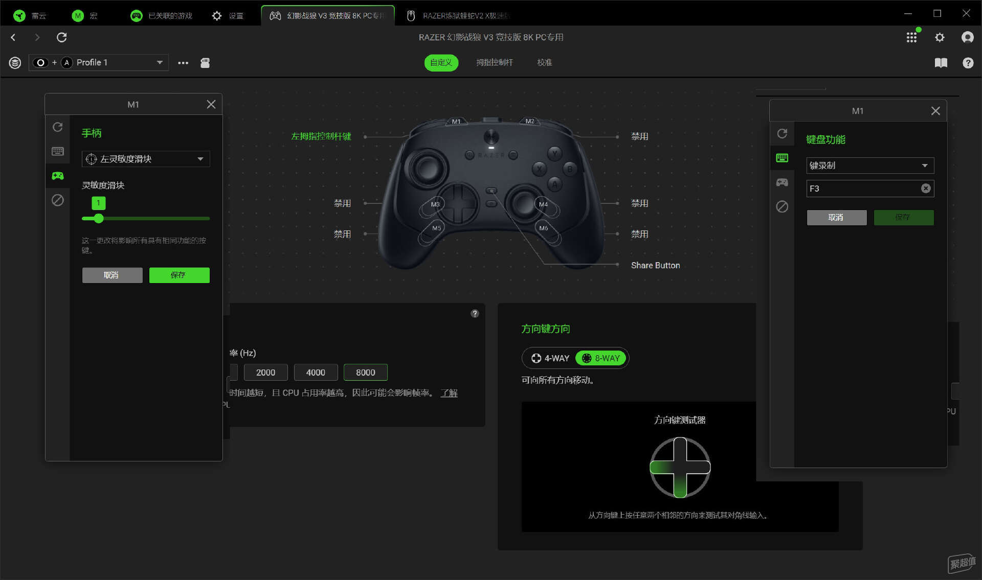Open the Razer Synapse home tab
This screenshot has height=580, width=982.
click(x=30, y=15)
